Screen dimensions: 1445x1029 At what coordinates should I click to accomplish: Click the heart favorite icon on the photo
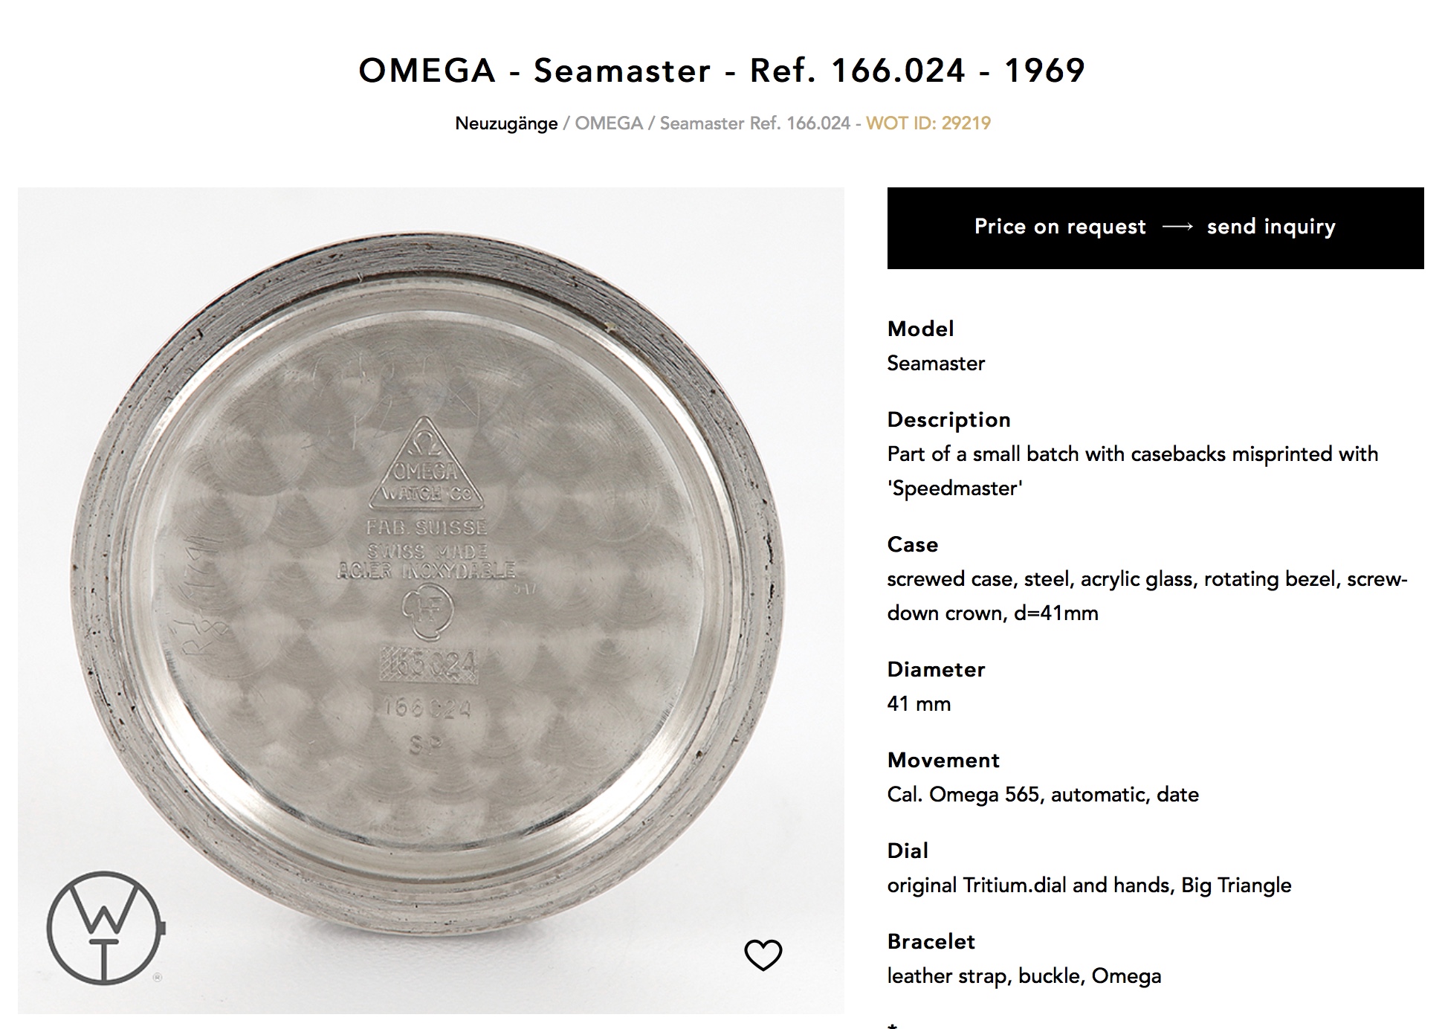point(763,955)
